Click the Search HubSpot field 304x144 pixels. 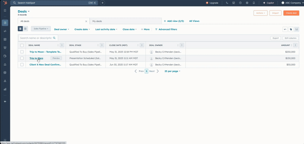click(x=54, y=3)
